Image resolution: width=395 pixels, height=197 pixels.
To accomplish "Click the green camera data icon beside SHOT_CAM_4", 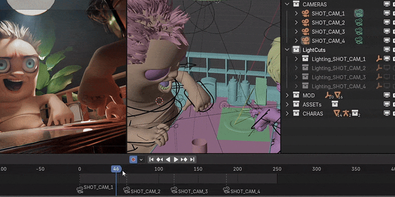I will coord(359,41).
